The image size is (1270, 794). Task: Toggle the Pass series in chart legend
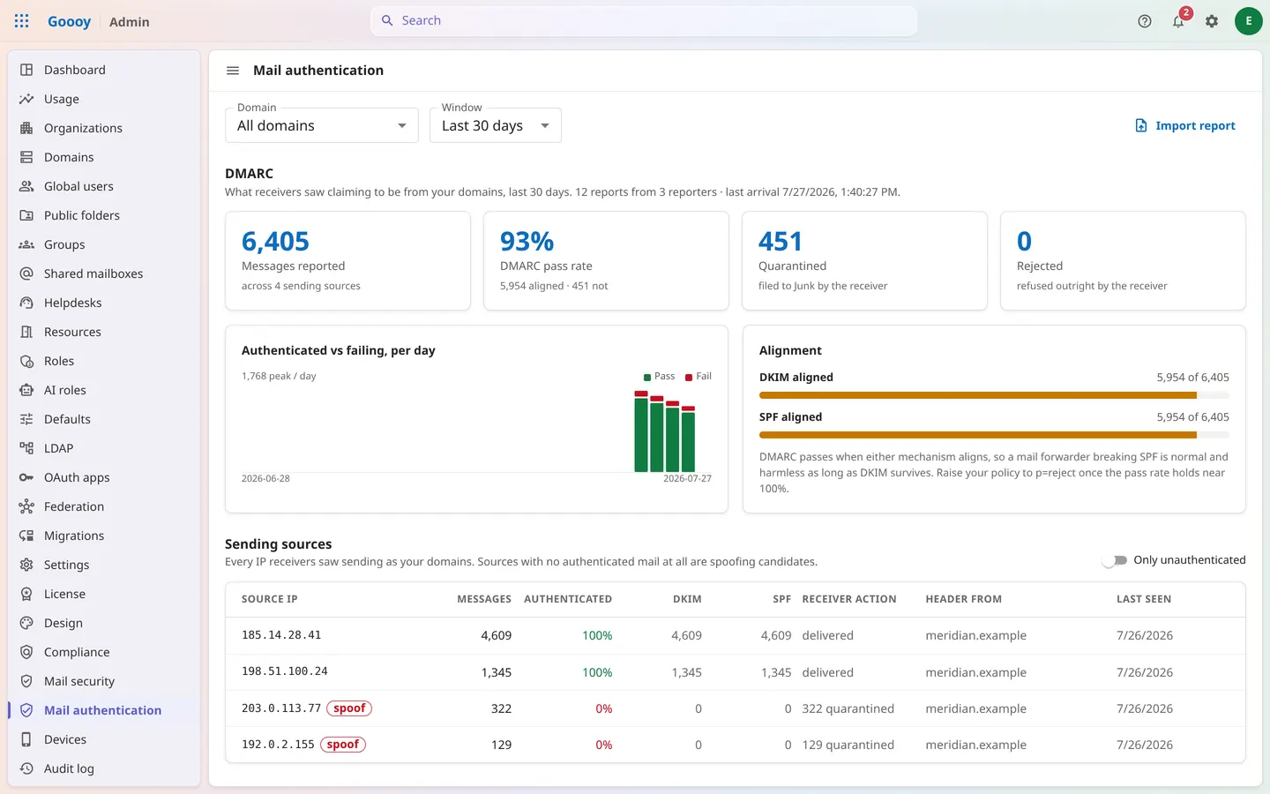(659, 377)
